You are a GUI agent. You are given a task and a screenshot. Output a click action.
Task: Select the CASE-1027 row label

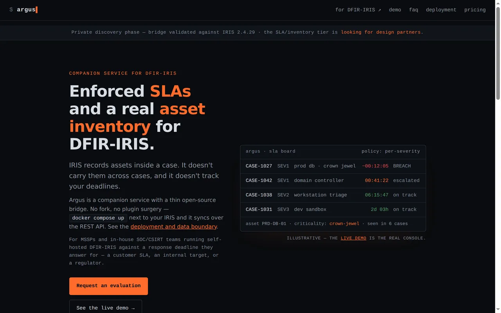pos(259,166)
